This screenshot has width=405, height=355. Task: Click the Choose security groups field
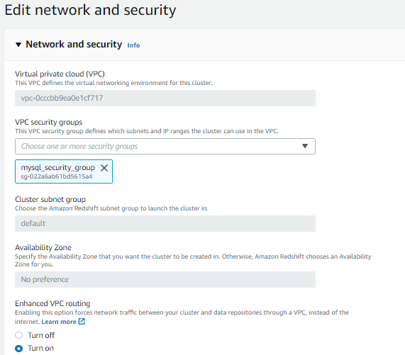pyautogui.click(x=165, y=146)
